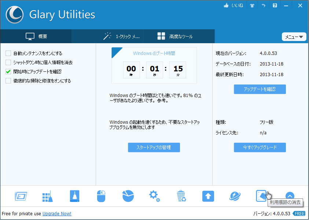
Task: Open the gears settings tool icon
Action: pos(154,196)
